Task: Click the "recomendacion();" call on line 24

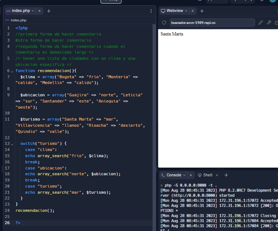Action: (x=35, y=210)
